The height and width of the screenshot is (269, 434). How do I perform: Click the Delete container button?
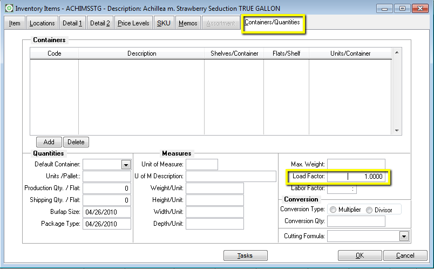(x=76, y=142)
